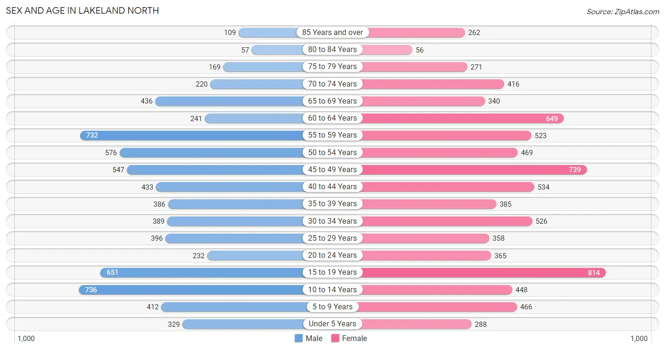Click the pink Female legend swatch
This screenshot has width=665, height=350.
(x=335, y=338)
